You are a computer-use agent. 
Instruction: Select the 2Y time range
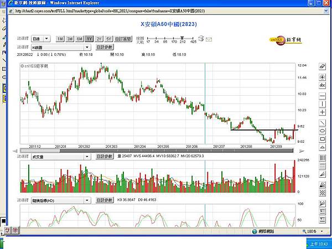(99, 39)
